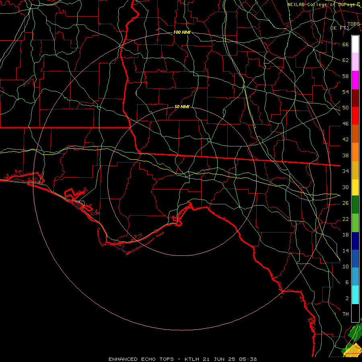
Task: Click the light green 22 kft swatch
Action: [355, 223]
